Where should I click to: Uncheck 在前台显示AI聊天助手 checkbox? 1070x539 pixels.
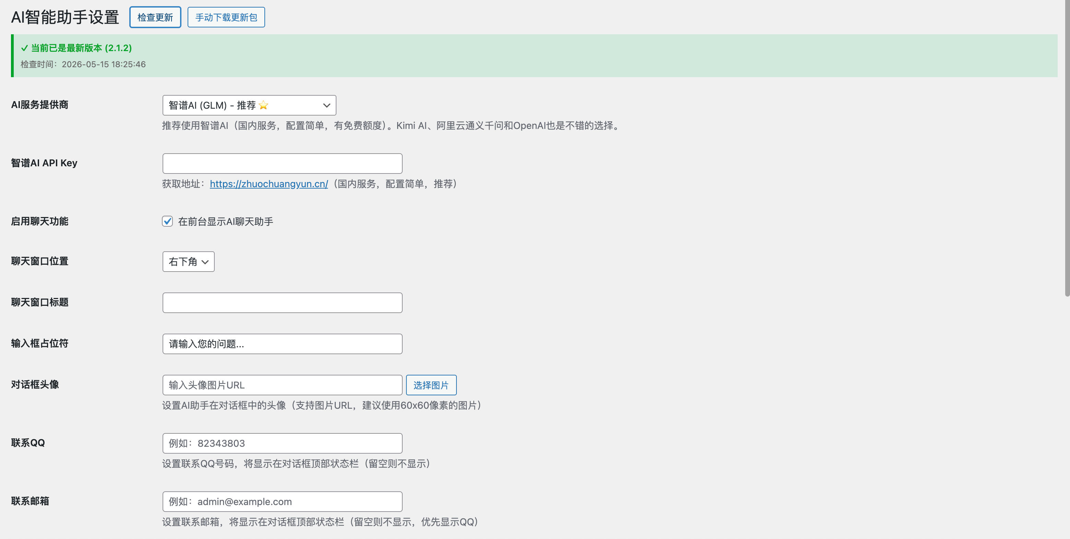pos(167,221)
